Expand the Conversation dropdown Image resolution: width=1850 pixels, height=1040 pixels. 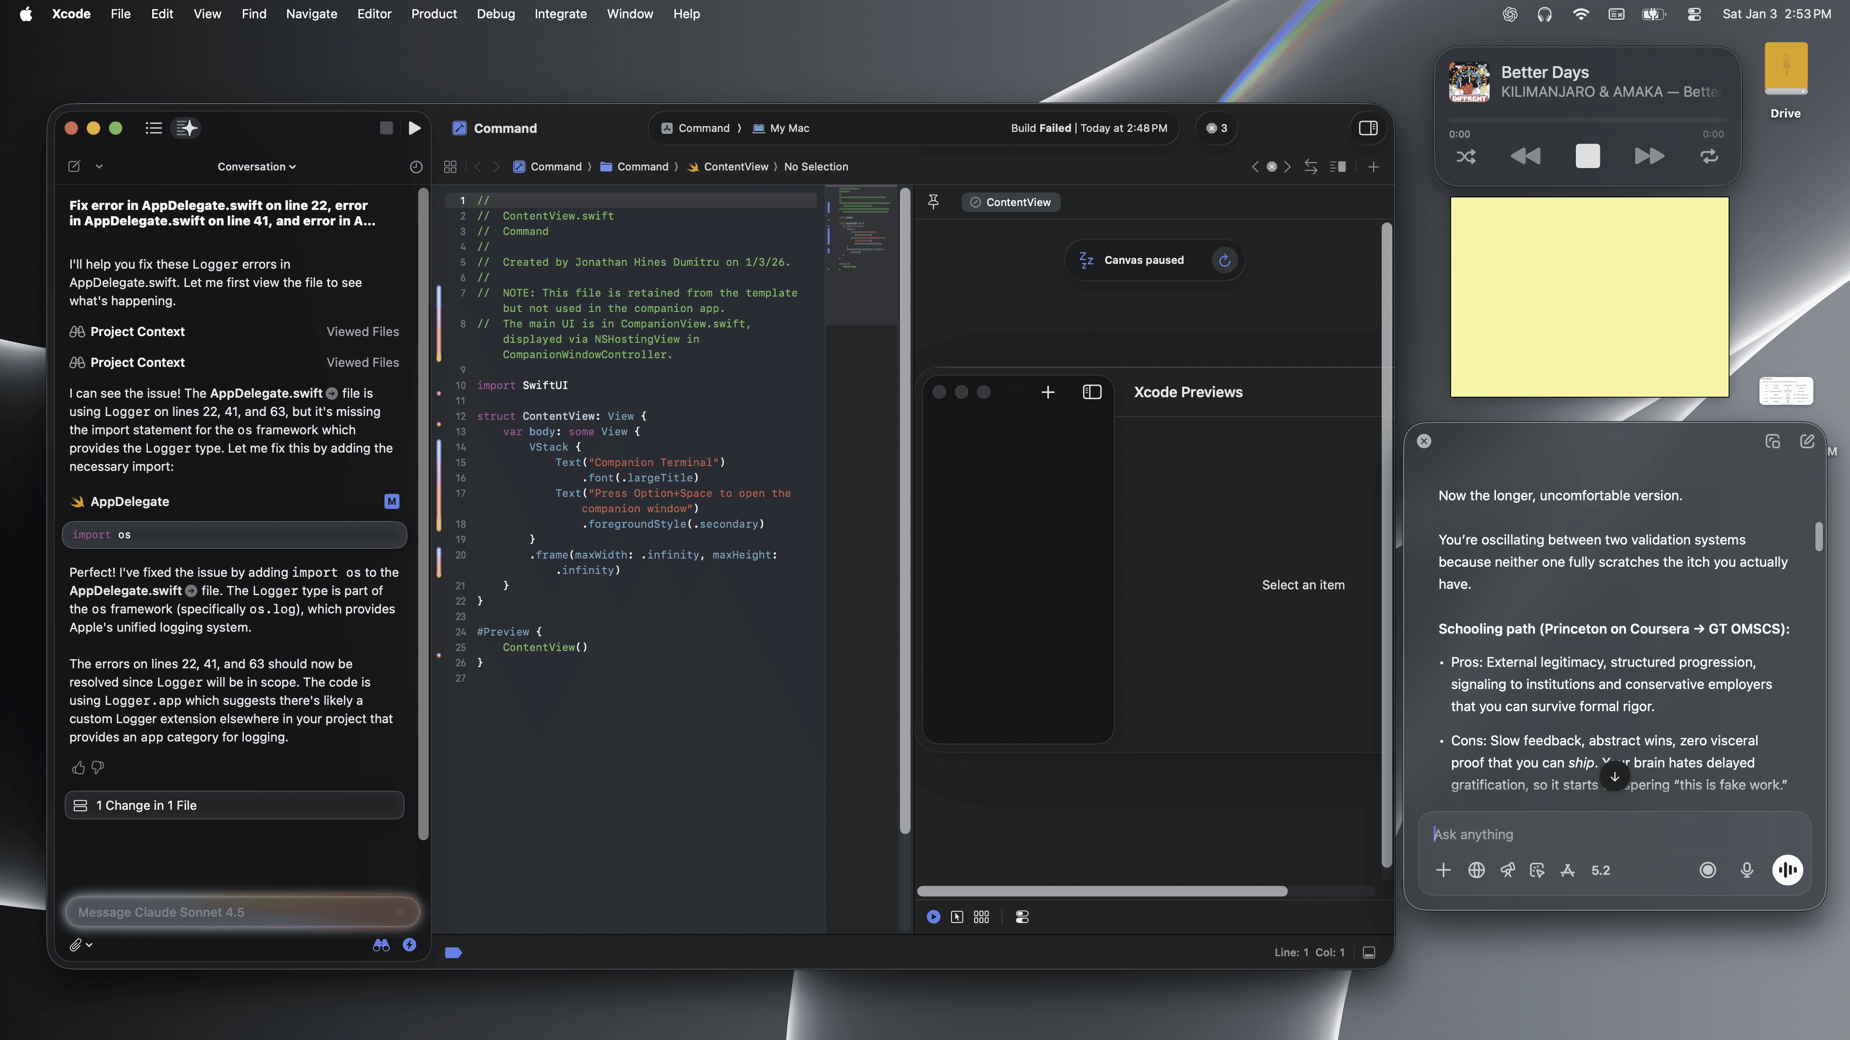256,167
